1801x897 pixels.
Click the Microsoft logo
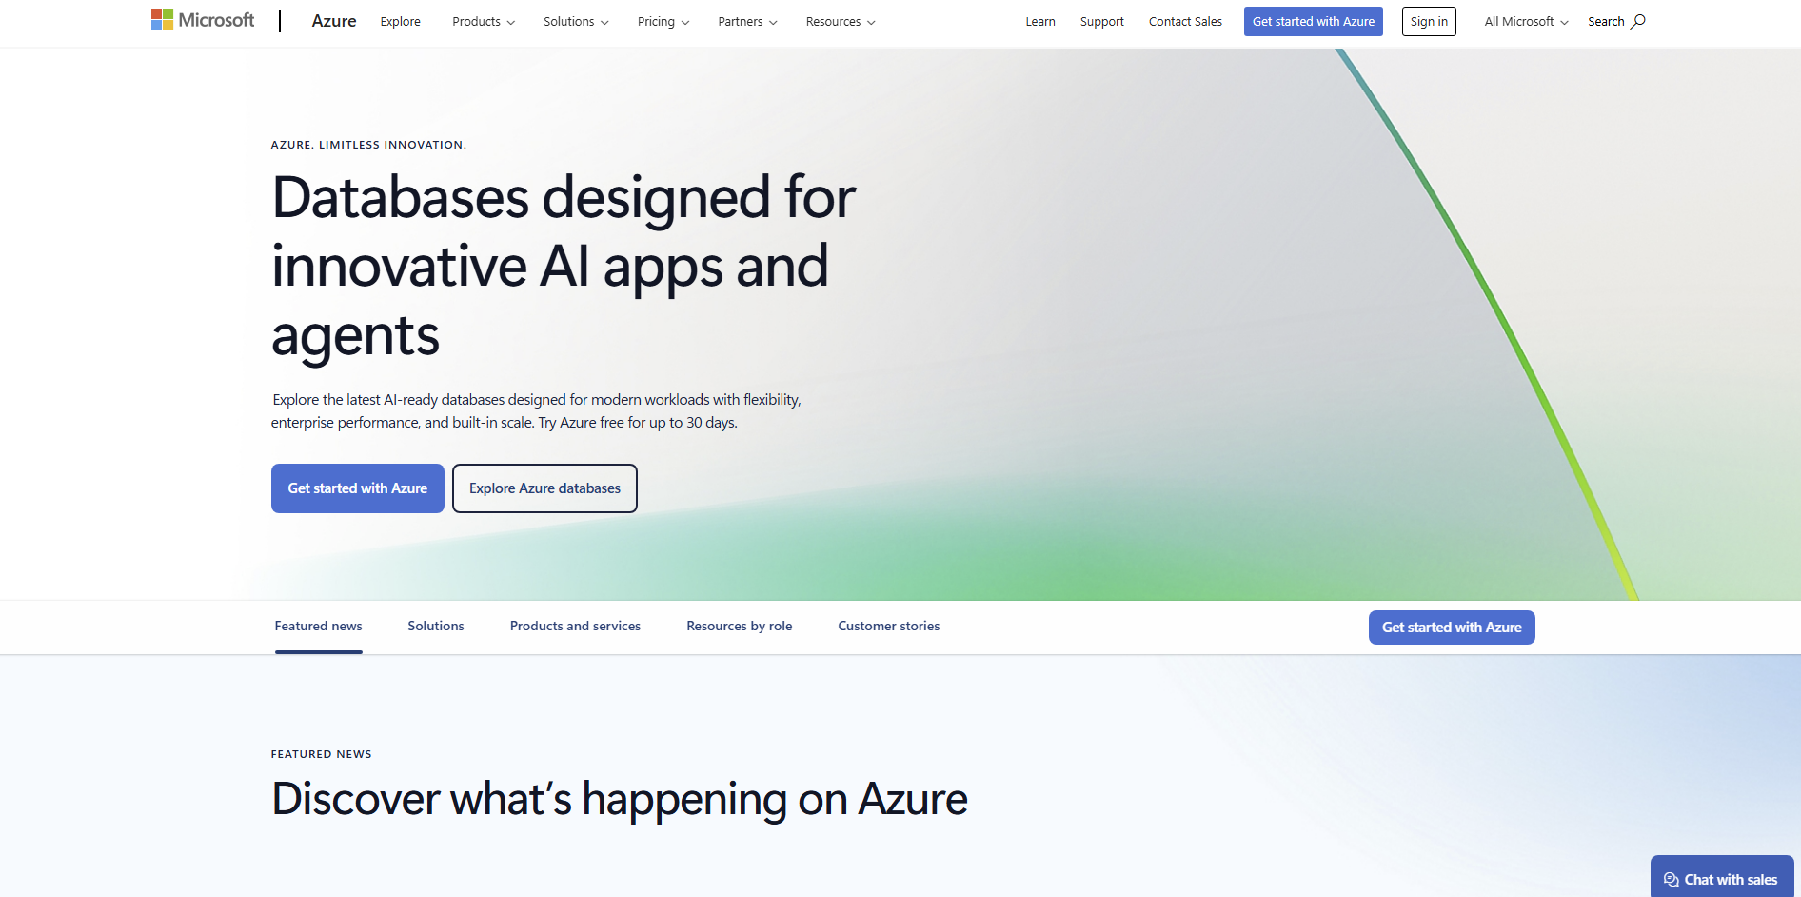pos(201,19)
